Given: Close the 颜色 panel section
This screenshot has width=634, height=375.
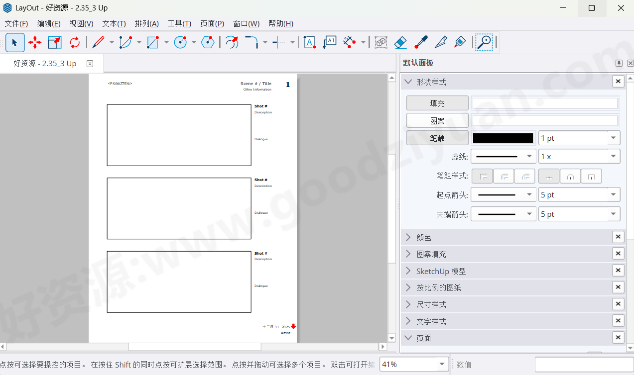Looking at the screenshot, I should [618, 237].
